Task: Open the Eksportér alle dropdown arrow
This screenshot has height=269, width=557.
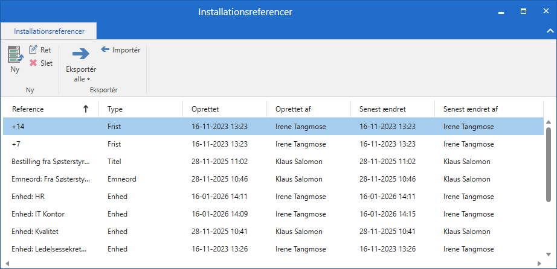Action: (88, 79)
